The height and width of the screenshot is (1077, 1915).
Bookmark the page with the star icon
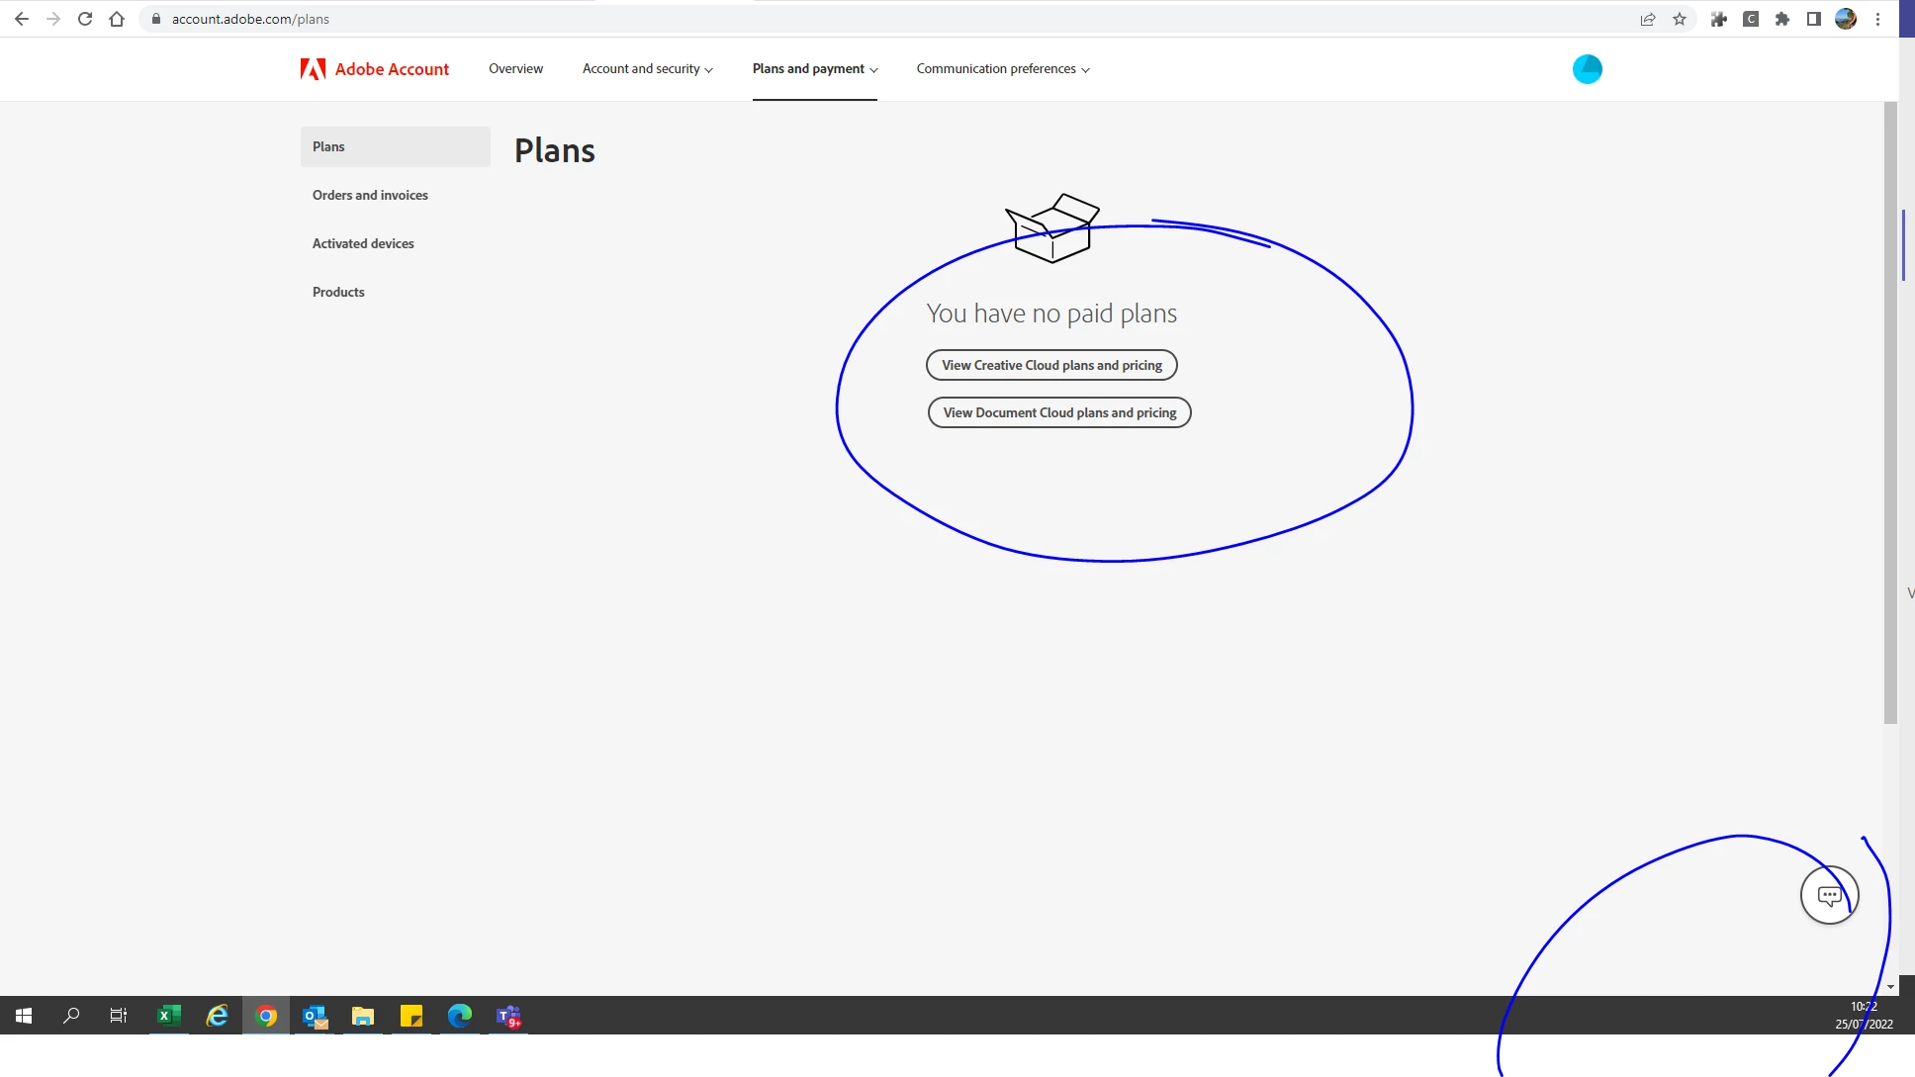(1680, 19)
